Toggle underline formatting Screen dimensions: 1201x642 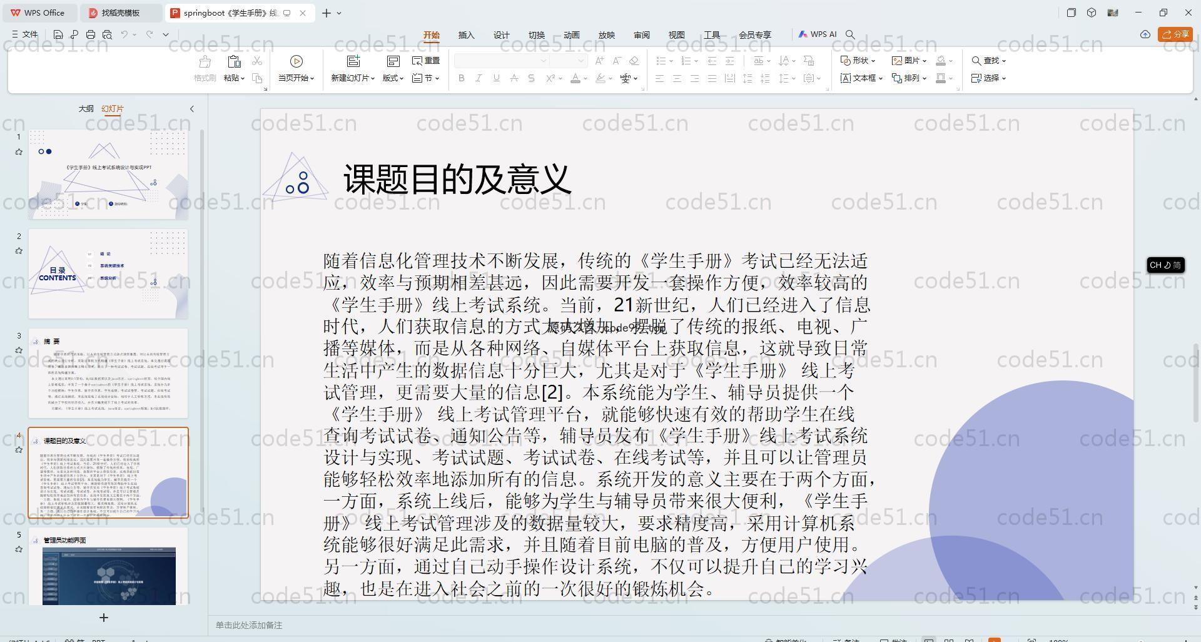(496, 78)
